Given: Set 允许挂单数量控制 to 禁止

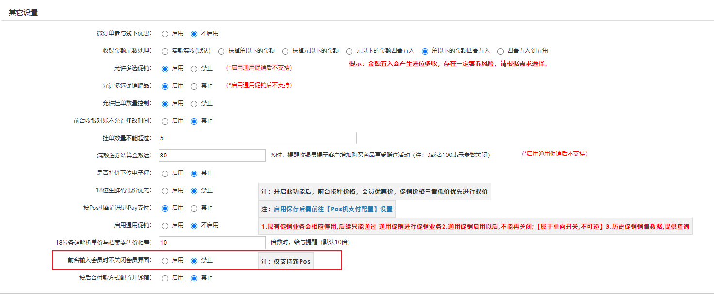Looking at the screenshot, I should [x=194, y=104].
